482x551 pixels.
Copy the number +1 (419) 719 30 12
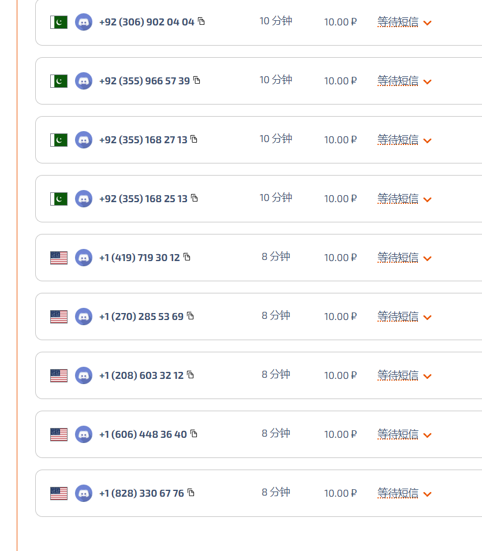[187, 257]
